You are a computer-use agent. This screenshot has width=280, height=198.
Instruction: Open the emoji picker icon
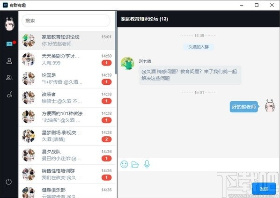[x=124, y=164]
